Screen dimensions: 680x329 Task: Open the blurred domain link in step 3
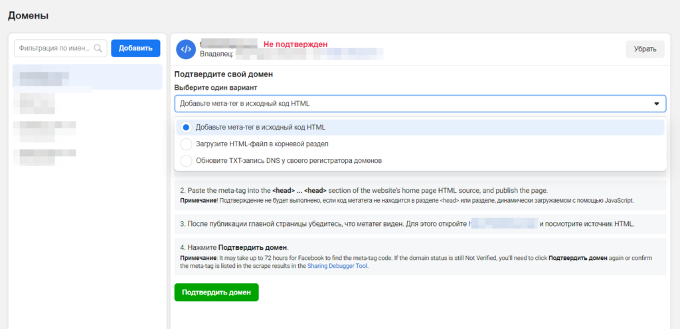(503, 223)
